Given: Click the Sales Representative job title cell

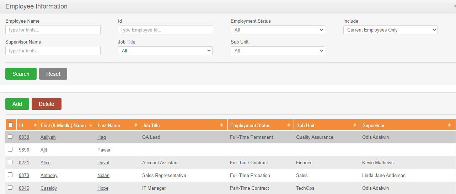Looking at the screenshot, I should (164, 176).
